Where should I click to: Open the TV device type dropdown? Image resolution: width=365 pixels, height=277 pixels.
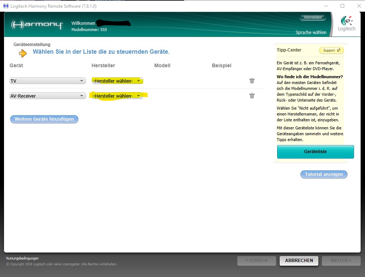(x=48, y=81)
